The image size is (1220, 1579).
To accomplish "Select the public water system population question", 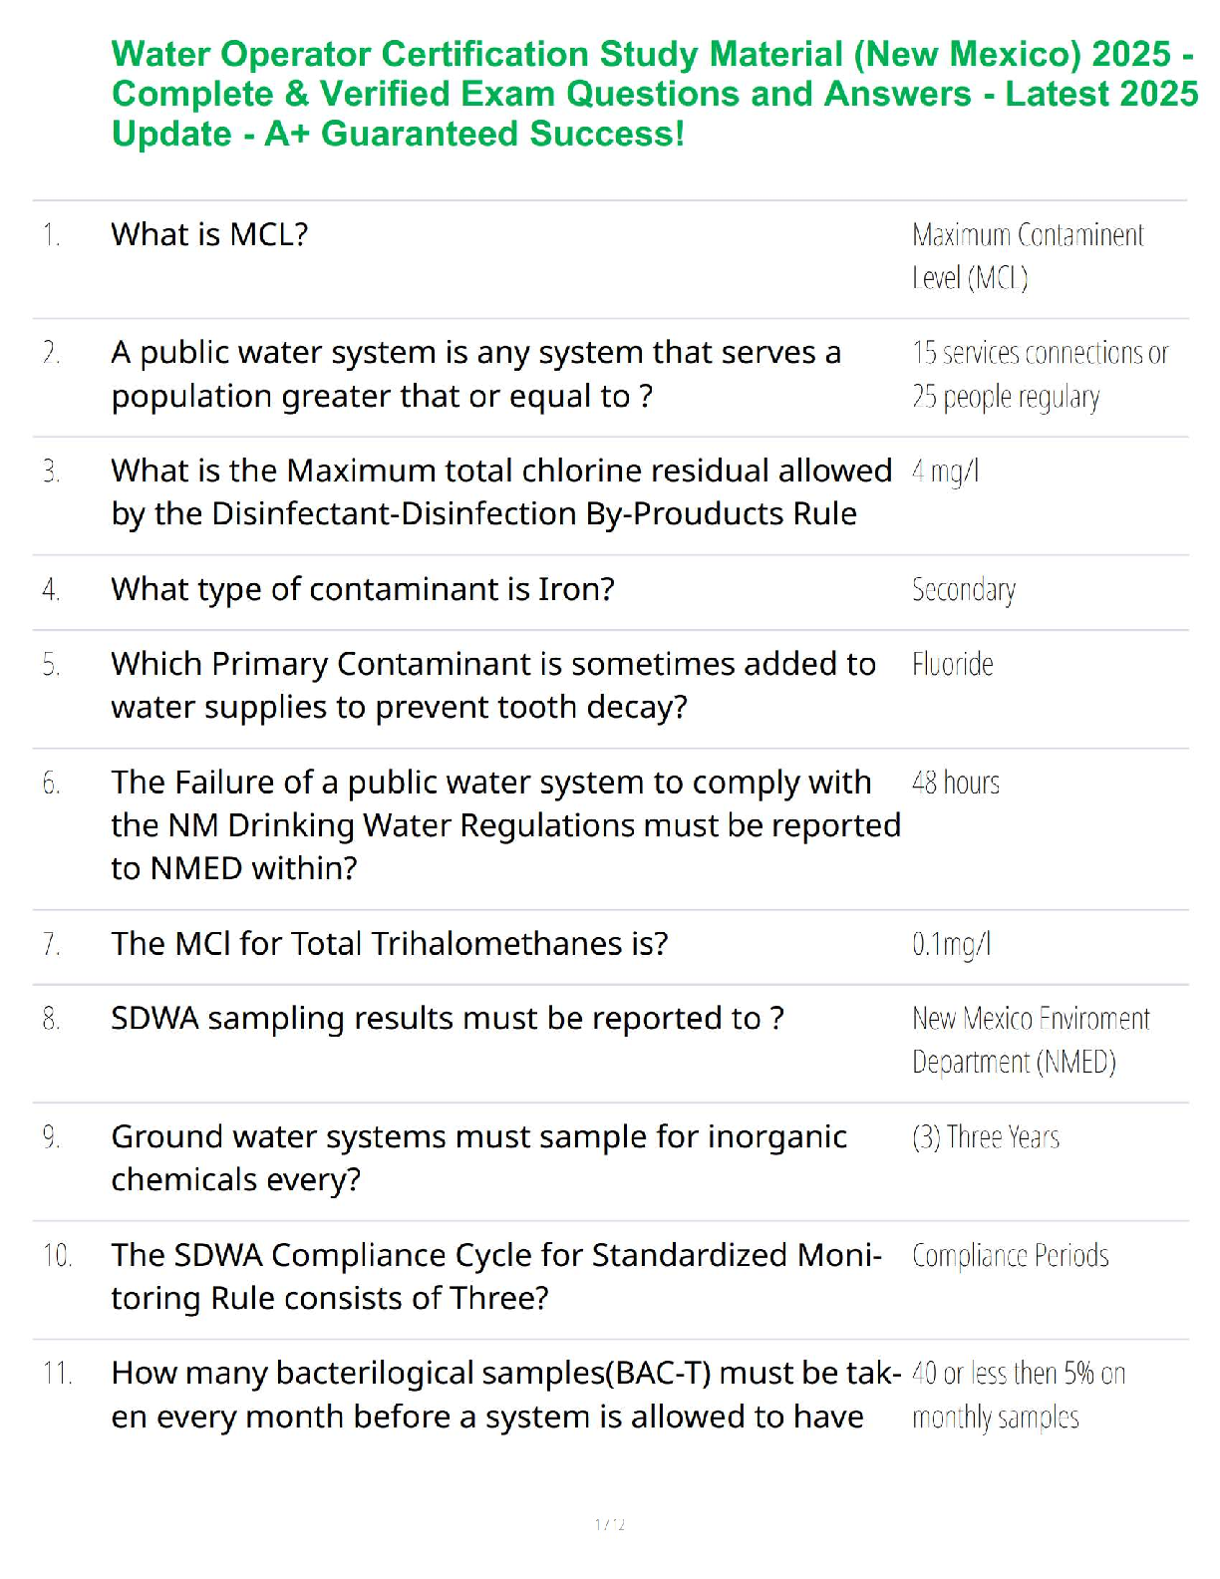I will point(475,374).
